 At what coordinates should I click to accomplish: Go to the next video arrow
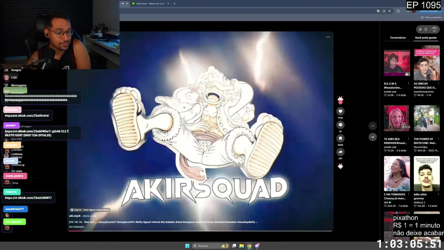click(373, 137)
